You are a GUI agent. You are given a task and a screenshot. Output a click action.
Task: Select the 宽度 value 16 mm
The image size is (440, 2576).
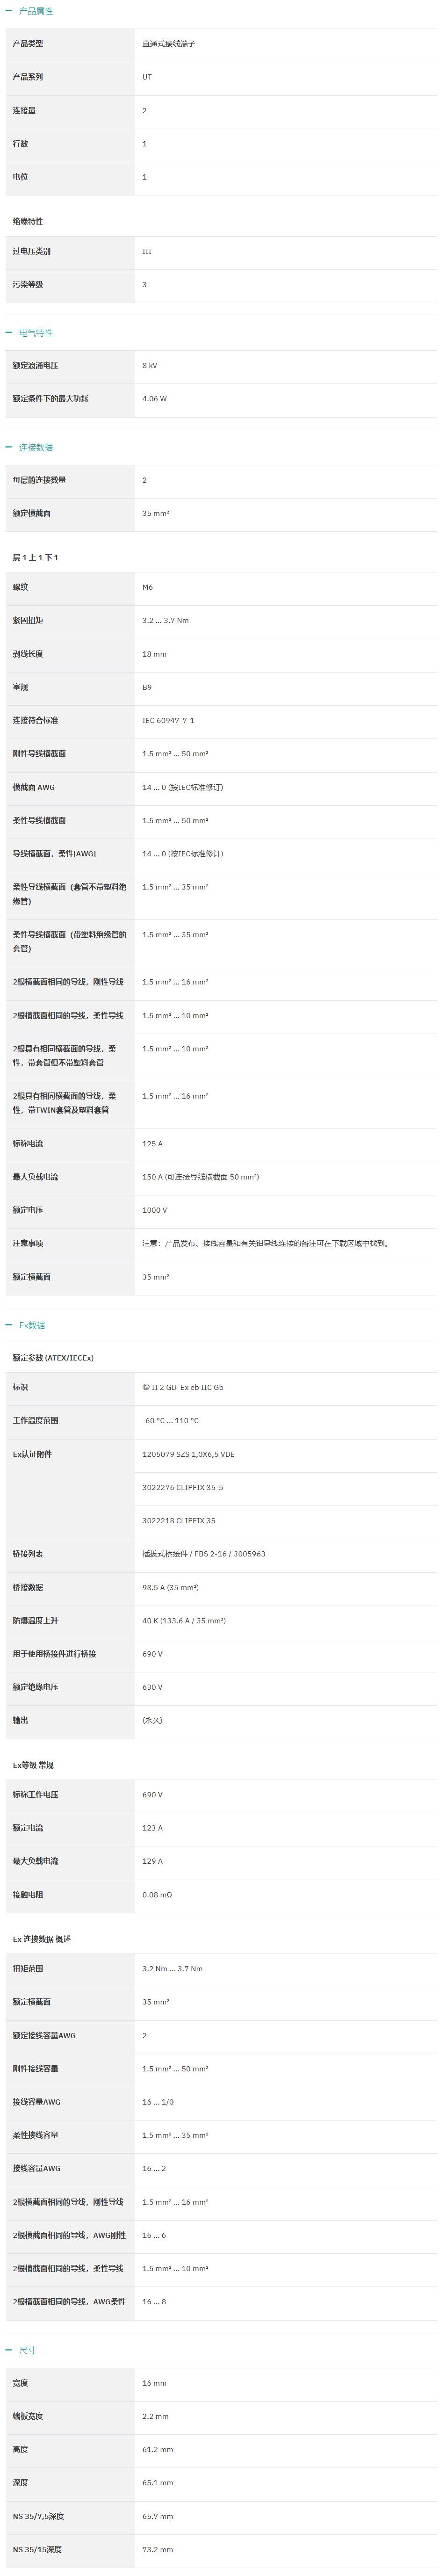click(155, 2384)
